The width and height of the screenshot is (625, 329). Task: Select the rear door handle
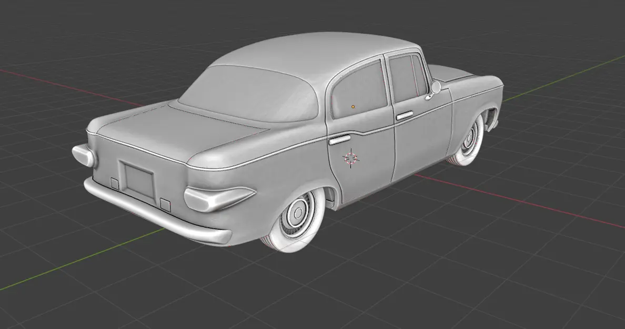339,139
